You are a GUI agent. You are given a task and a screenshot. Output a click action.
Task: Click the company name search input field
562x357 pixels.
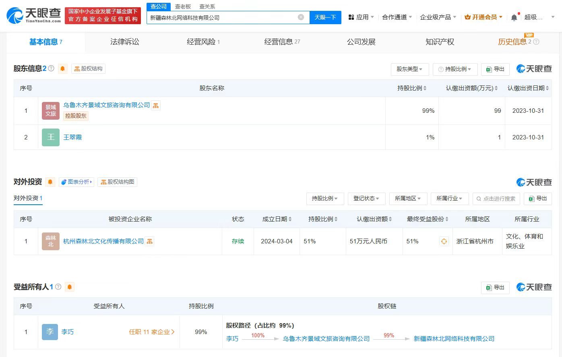click(x=225, y=17)
